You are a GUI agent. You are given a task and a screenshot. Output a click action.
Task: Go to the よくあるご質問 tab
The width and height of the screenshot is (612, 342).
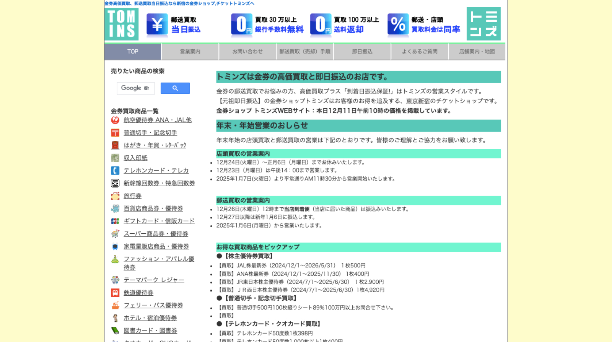tap(420, 52)
